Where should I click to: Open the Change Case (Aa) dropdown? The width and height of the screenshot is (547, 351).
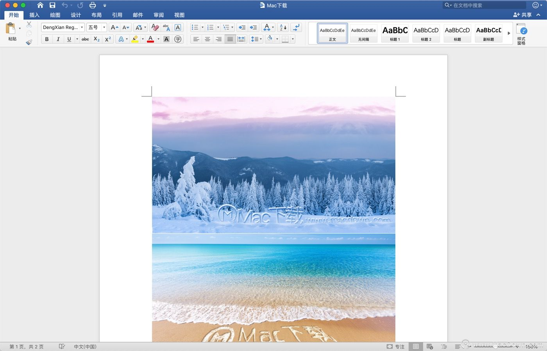140,27
